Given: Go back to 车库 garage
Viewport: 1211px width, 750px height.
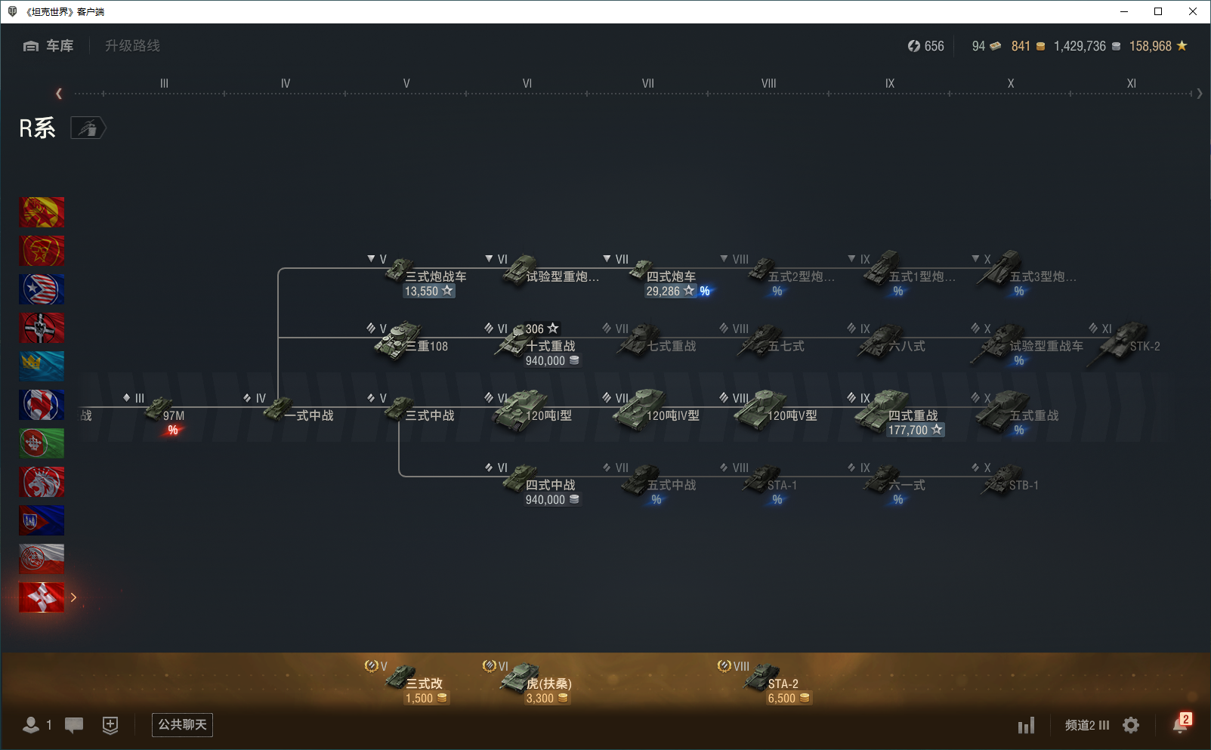Looking at the screenshot, I should coord(49,46).
